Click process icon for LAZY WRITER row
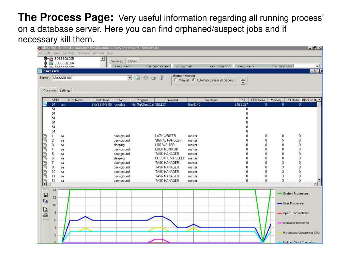The width and height of the screenshot is (349, 262). click(x=45, y=136)
